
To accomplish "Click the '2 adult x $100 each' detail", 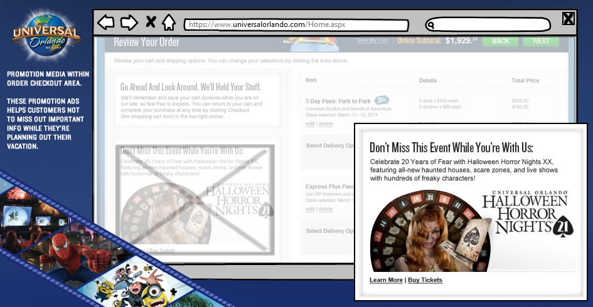I will [x=439, y=101].
